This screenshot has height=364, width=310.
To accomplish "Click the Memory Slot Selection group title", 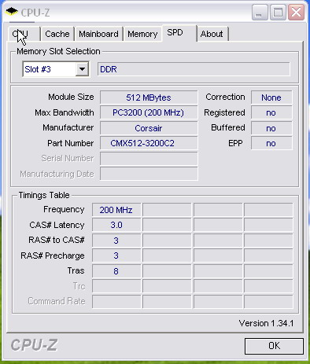I will coord(58,51).
